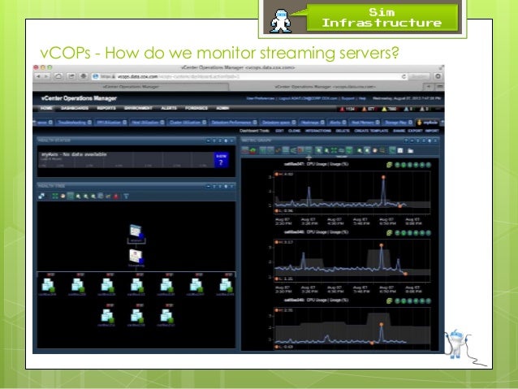Click the red icon in Health Tree toolbar

116,197
